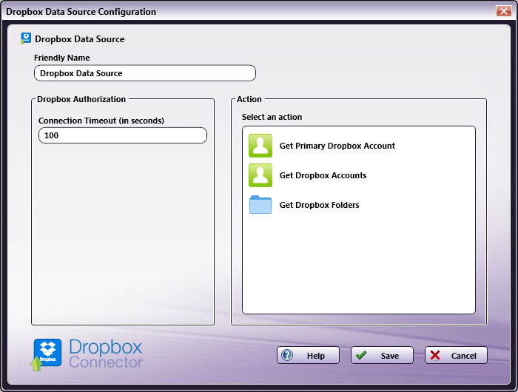Click the Get Dropbox Accounts user icon
518x392 pixels.
tap(260, 175)
